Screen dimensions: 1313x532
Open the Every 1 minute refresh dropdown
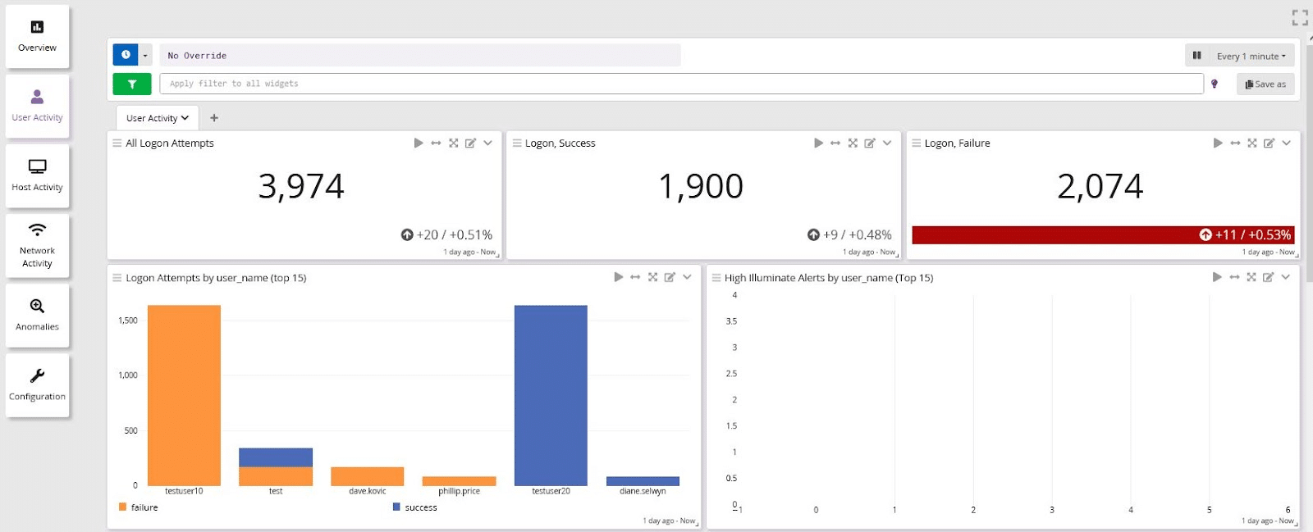coord(1251,56)
